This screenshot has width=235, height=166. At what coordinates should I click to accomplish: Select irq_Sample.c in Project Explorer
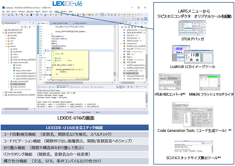16,52
